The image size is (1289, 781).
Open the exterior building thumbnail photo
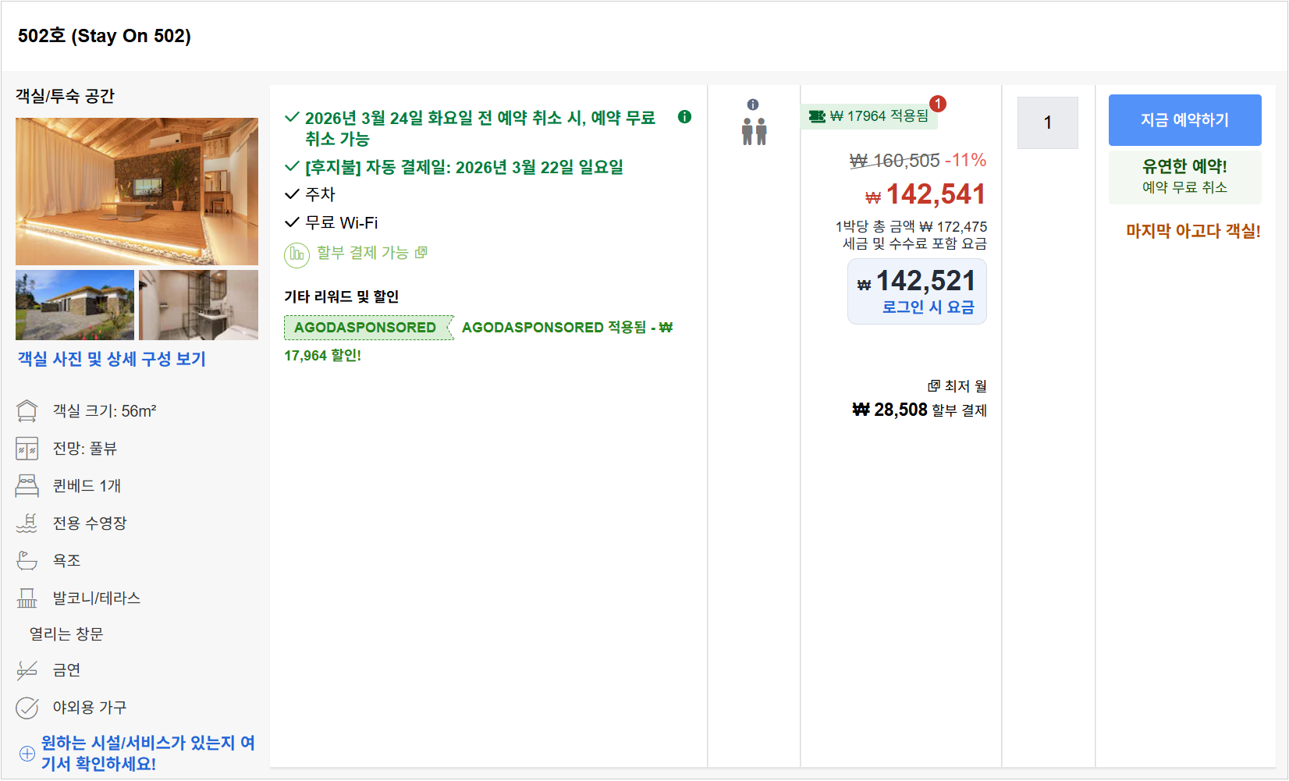point(75,305)
